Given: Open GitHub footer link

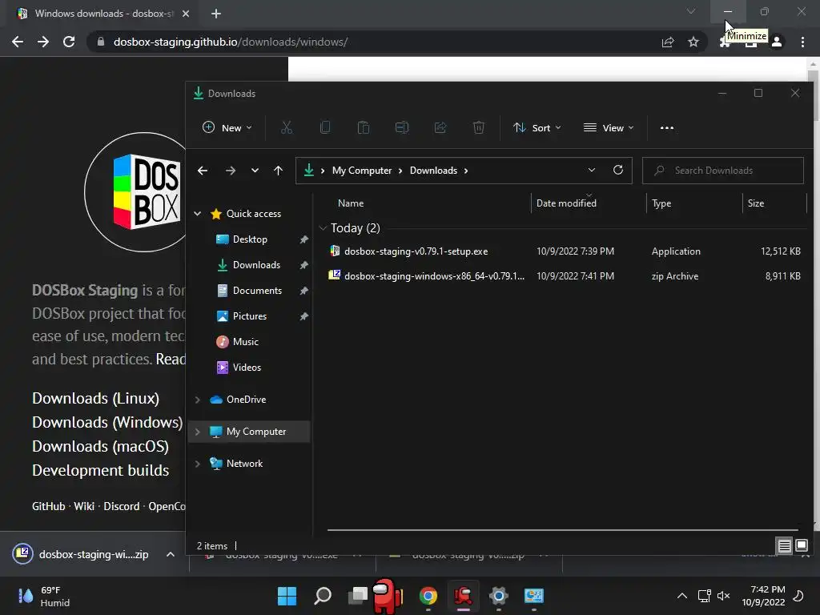Looking at the screenshot, I should (x=49, y=506).
